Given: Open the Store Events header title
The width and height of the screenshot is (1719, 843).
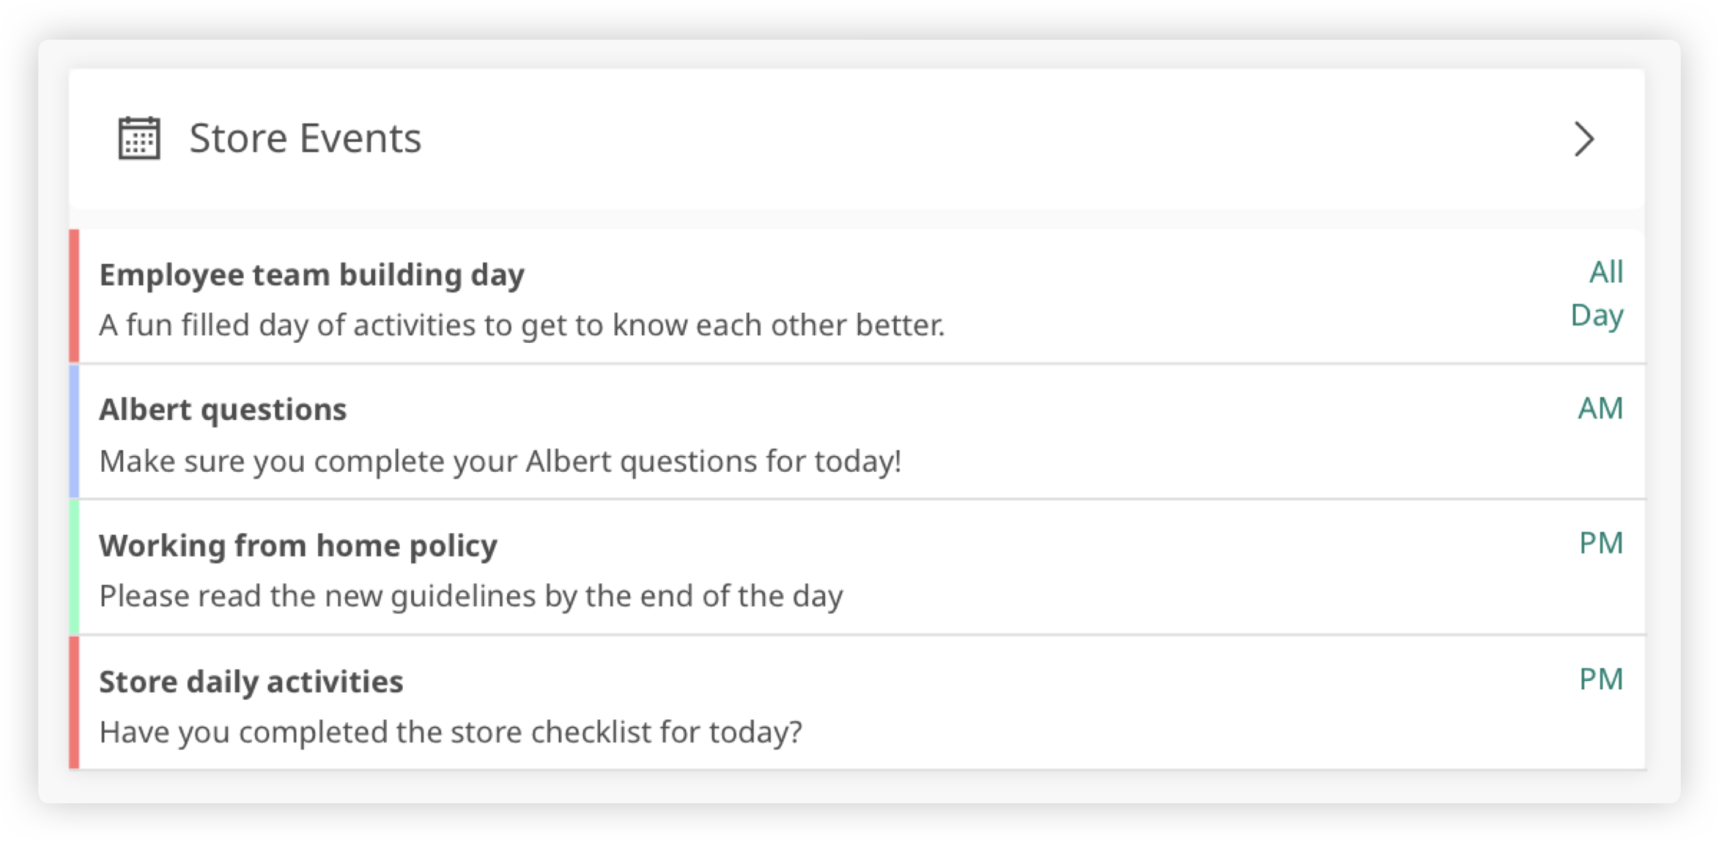Looking at the screenshot, I should click(305, 139).
